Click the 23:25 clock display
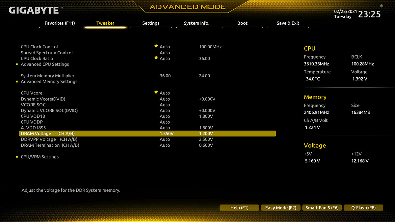 369,14
